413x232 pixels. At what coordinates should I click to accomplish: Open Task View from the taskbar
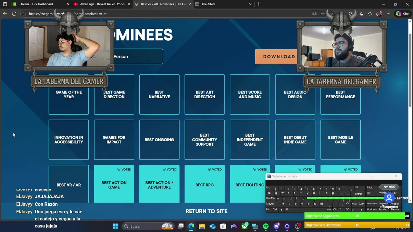(x=181, y=226)
